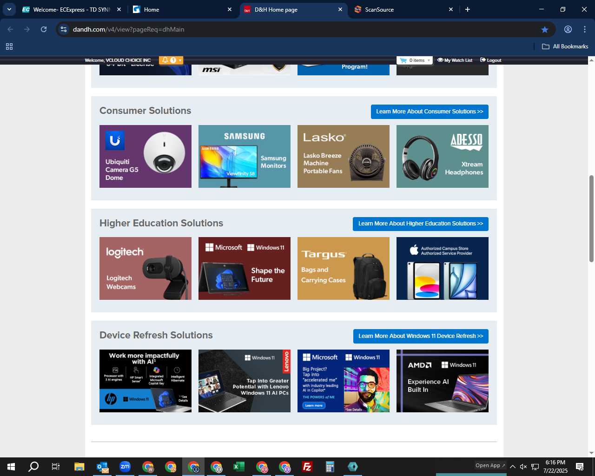Reload the D&H page
Image resolution: width=595 pixels, height=476 pixels.
44,29
